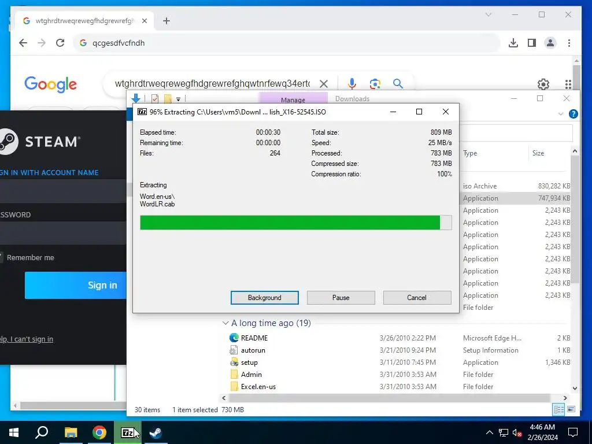This screenshot has width=592, height=444.
Task: Switch Explorer to details view
Action: click(x=558, y=409)
